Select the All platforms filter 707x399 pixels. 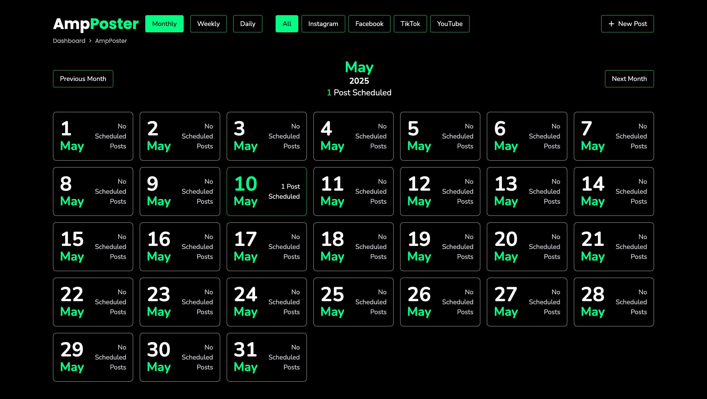pyautogui.click(x=287, y=24)
